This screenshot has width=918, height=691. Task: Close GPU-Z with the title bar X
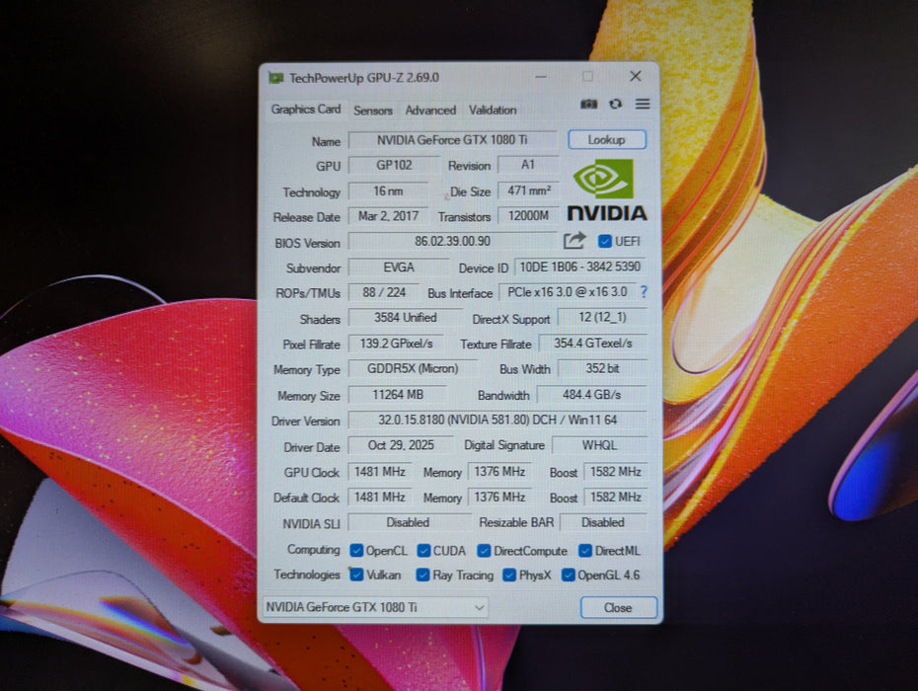(x=636, y=76)
